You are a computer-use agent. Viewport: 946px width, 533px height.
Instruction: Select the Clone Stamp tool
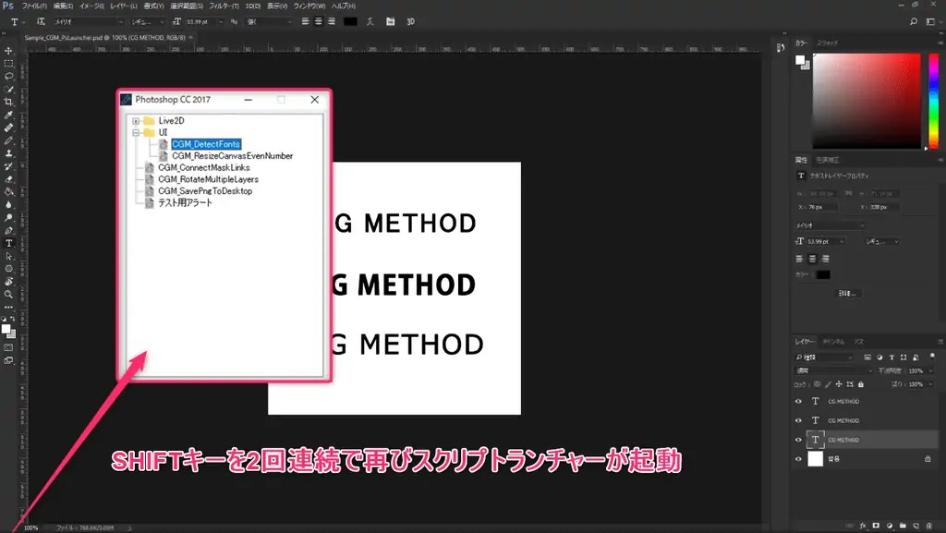click(x=8, y=153)
